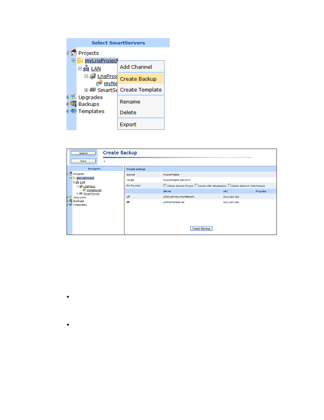324x420 pixels.
Task: Collapse Projects node in Select SmartServers tree
Action: 67,53
